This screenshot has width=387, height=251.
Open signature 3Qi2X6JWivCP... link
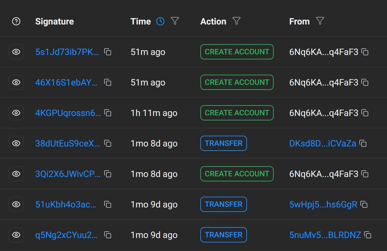(x=68, y=174)
